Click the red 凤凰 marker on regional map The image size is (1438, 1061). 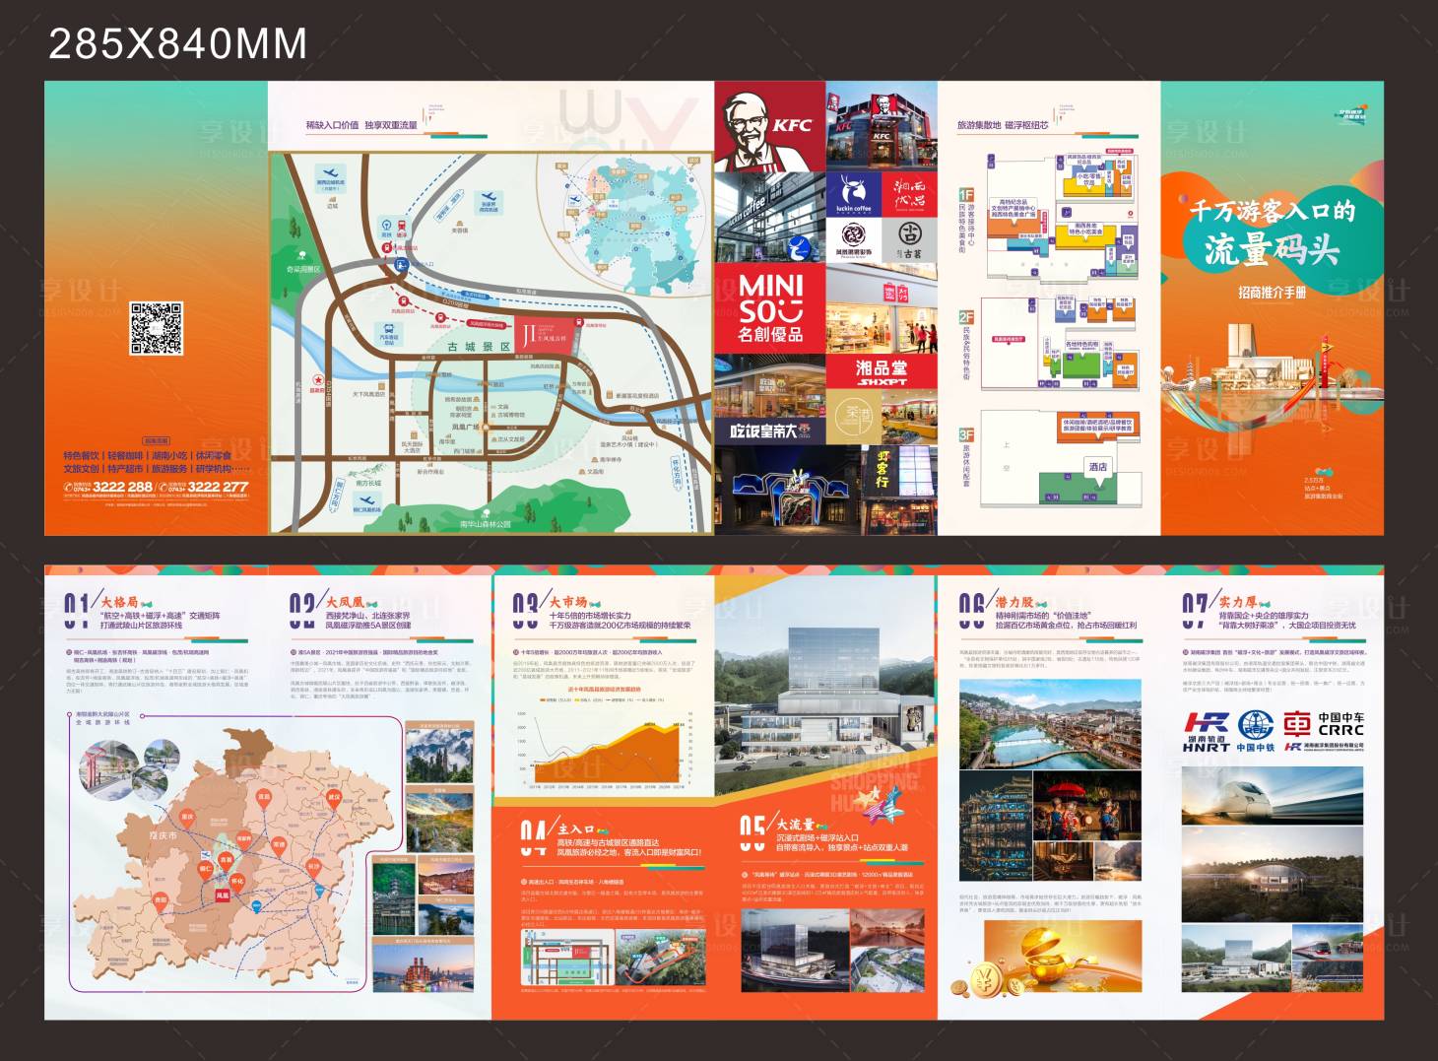click(x=223, y=895)
